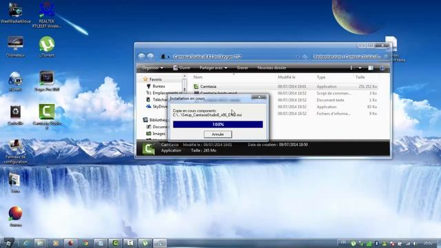441x248 pixels.
Task: Refresh the Explorer folder view
Action: point(305,56)
